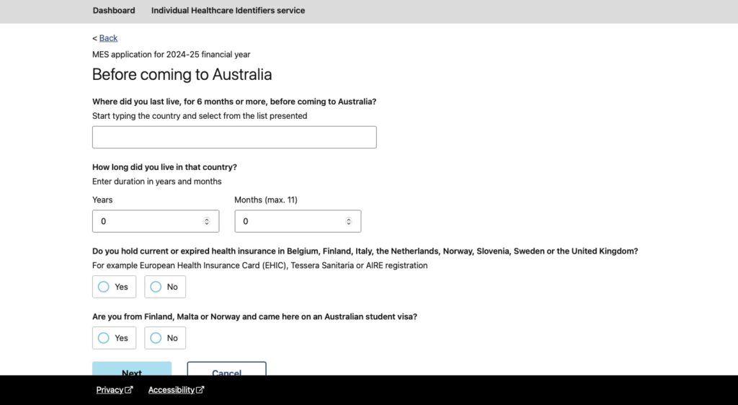Choose Yes for Australian student visa question
Viewport: 738px width, 405px height.
point(114,338)
